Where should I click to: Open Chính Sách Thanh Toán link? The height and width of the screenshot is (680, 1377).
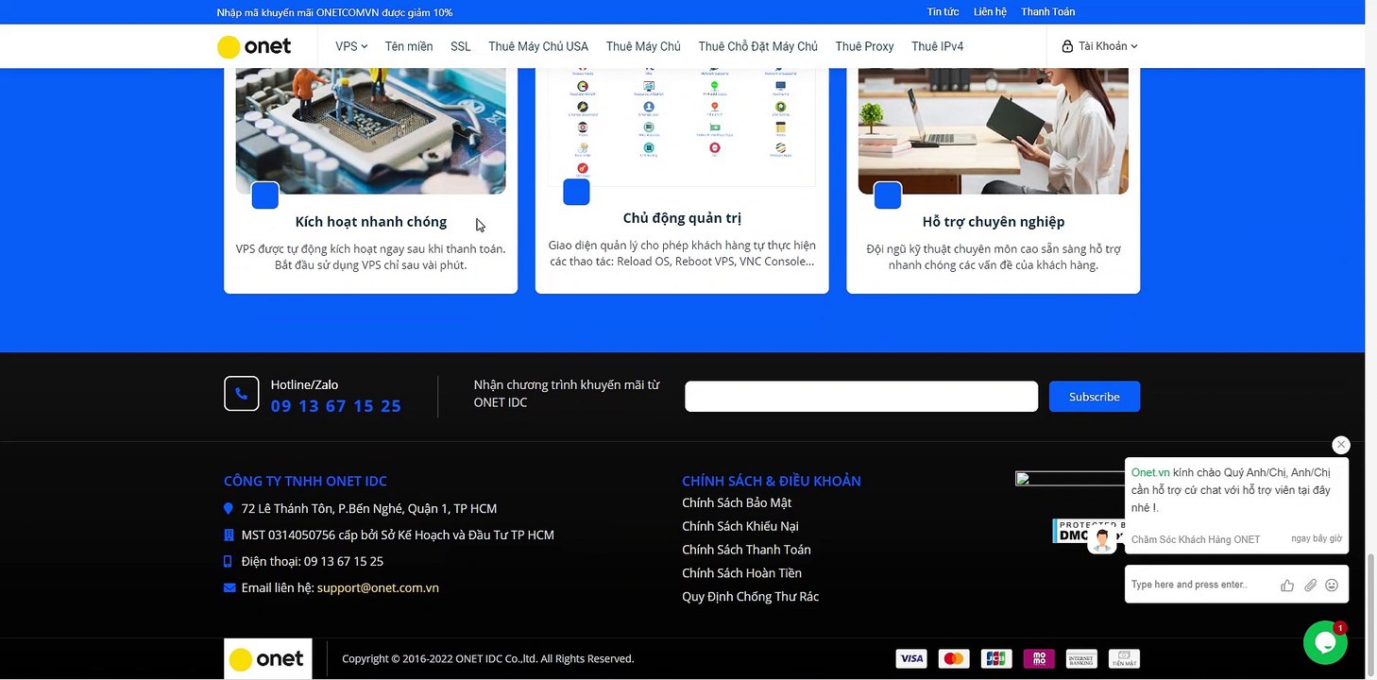pyautogui.click(x=747, y=550)
